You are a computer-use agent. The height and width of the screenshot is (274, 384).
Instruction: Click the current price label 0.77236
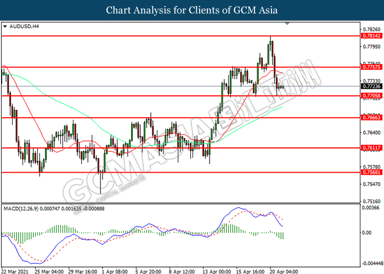coord(371,86)
